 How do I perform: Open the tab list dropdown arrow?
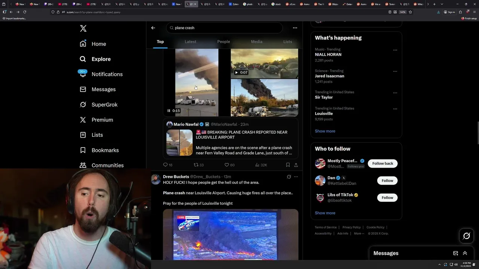pyautogui.click(x=442, y=4)
